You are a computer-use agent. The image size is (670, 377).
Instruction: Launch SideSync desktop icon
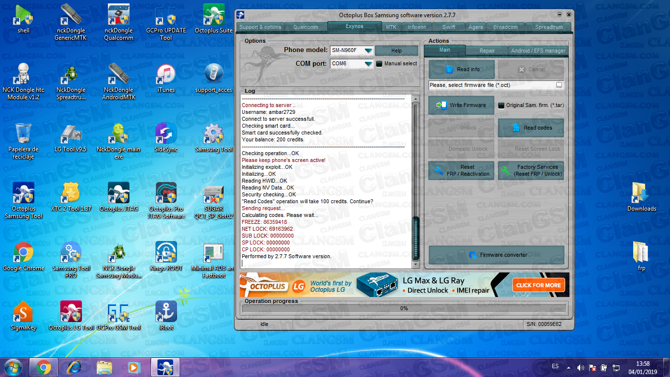pyautogui.click(x=166, y=138)
